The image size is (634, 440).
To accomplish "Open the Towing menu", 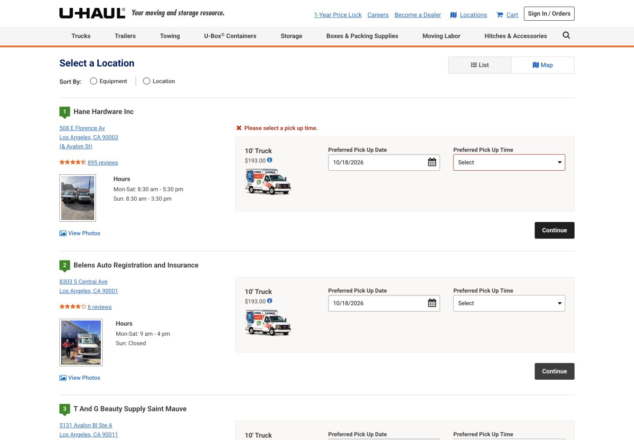I will [170, 36].
